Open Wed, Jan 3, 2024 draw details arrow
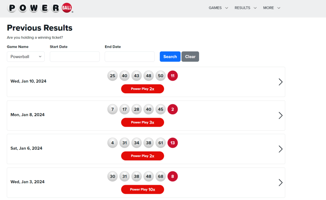Viewport: 326px width, 200px height. (x=280, y=183)
